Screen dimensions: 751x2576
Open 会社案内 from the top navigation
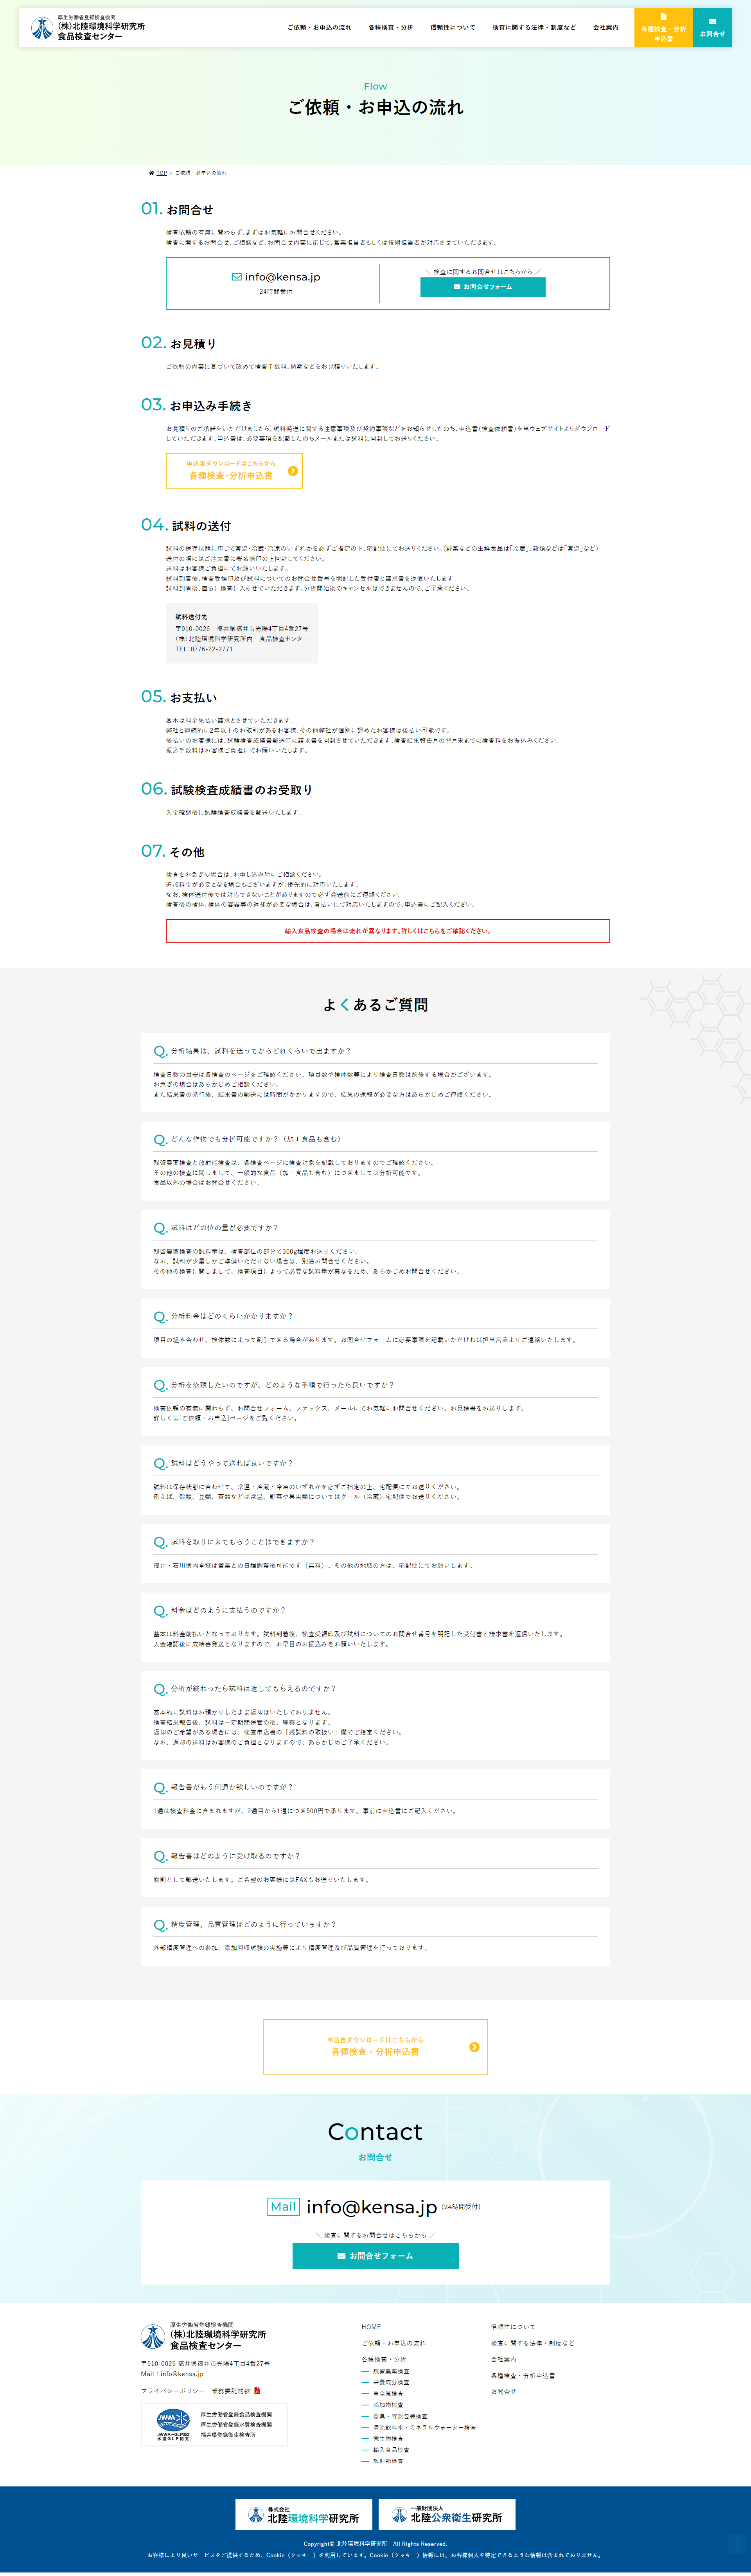(605, 28)
